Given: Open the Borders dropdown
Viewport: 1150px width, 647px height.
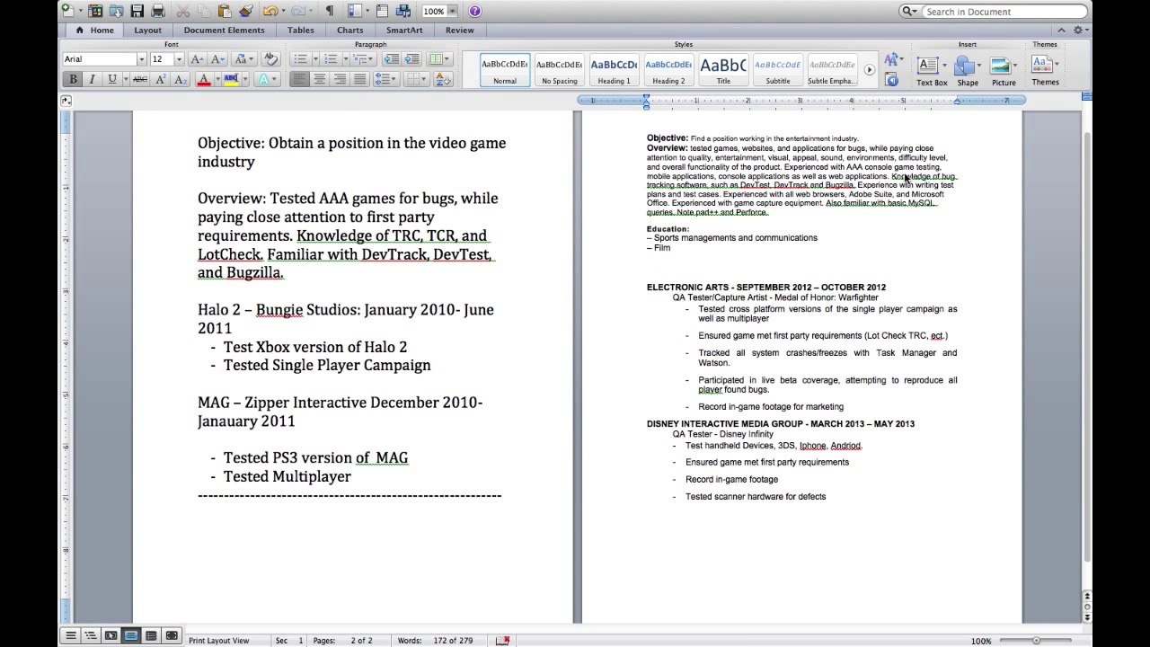Looking at the screenshot, I should (x=417, y=79).
